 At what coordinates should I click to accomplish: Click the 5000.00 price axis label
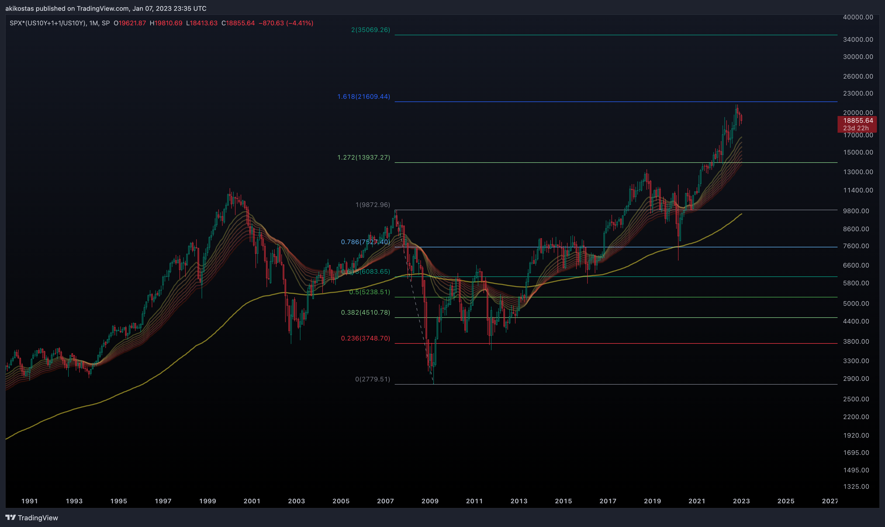(x=856, y=304)
